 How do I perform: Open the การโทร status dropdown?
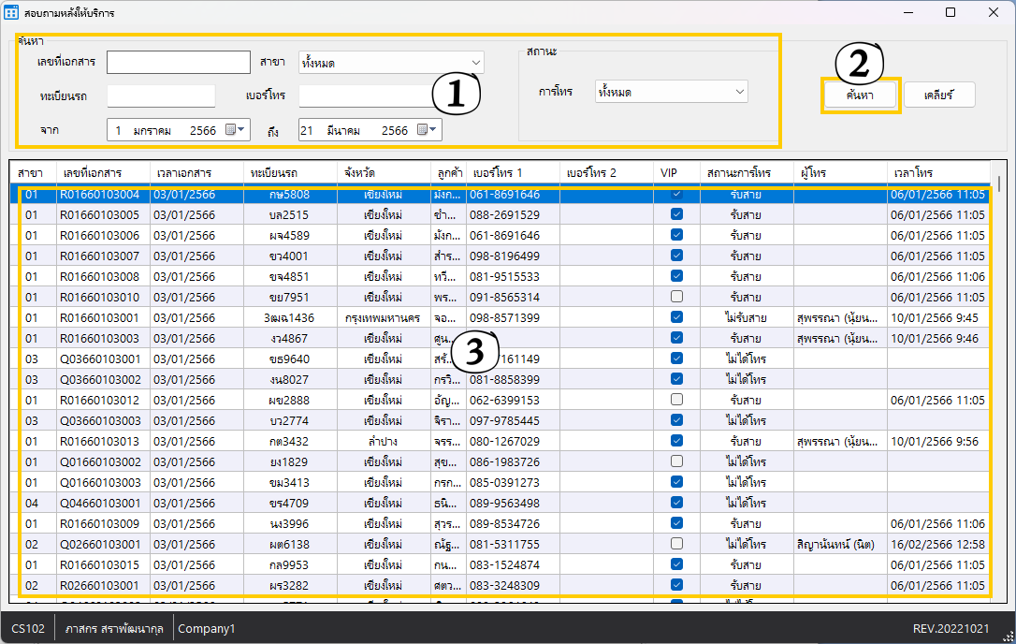click(739, 92)
